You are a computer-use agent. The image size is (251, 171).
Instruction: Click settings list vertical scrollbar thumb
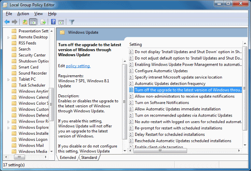[245, 89]
